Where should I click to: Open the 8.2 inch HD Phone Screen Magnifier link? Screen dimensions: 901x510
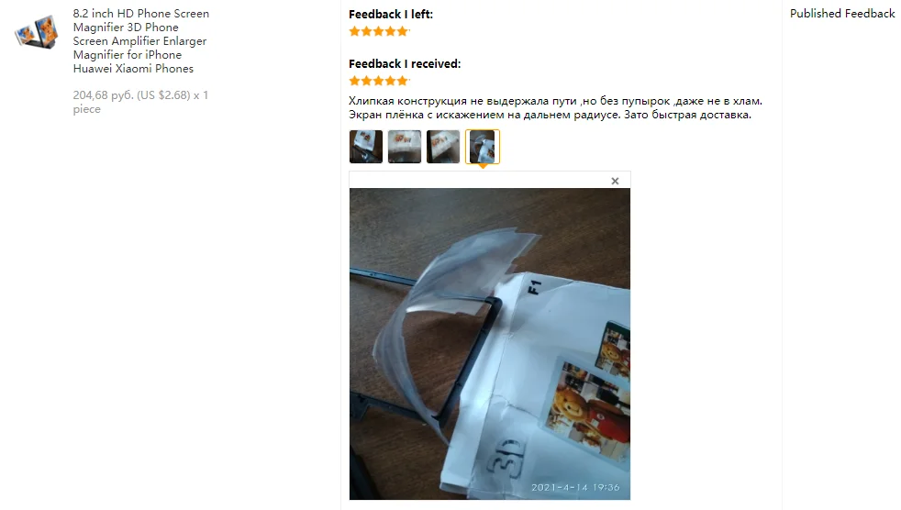pos(140,40)
